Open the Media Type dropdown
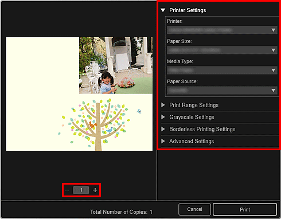281x219 pixels. coord(222,71)
